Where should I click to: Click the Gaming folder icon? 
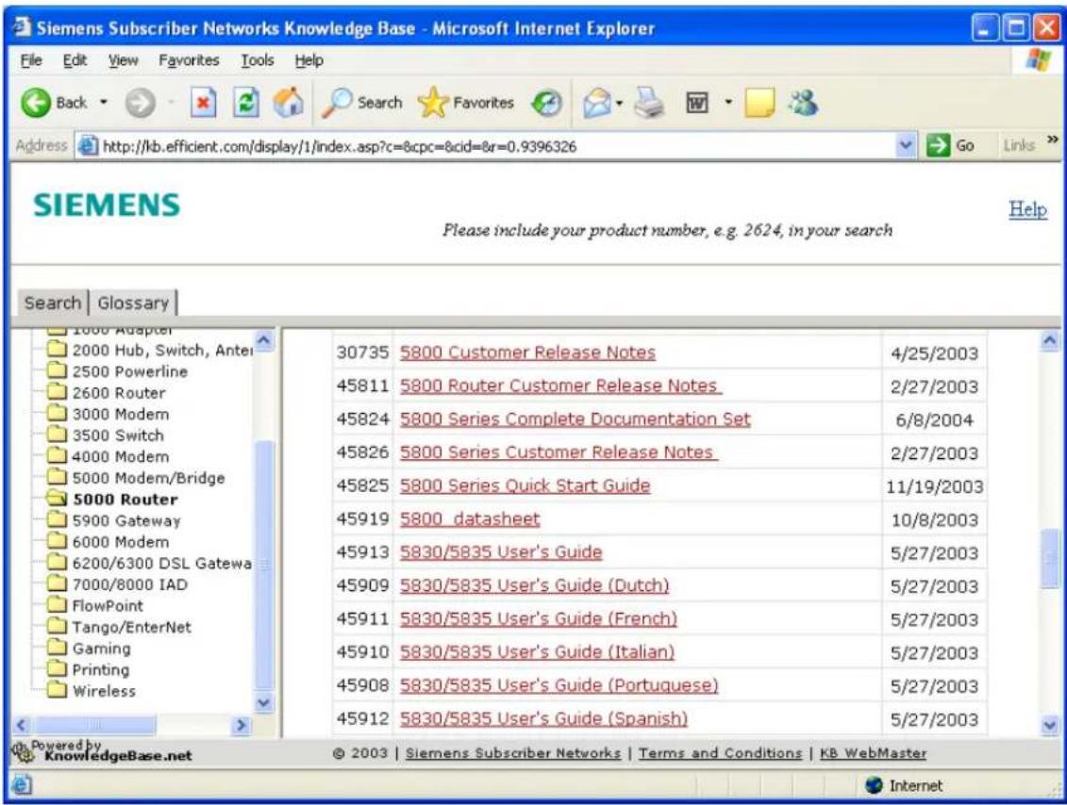(x=58, y=648)
